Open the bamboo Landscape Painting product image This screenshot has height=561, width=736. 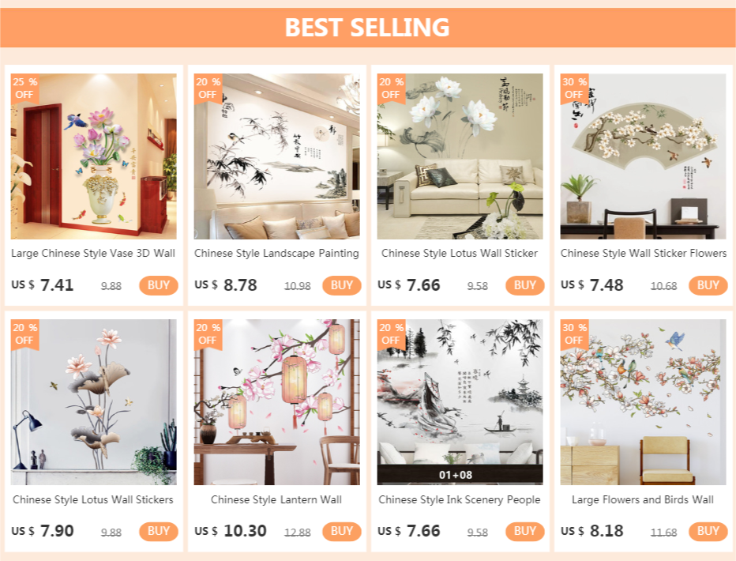[277, 156]
